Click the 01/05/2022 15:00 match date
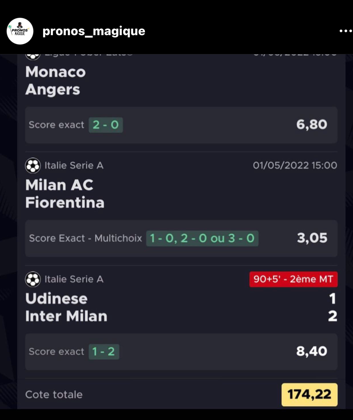 295,165
